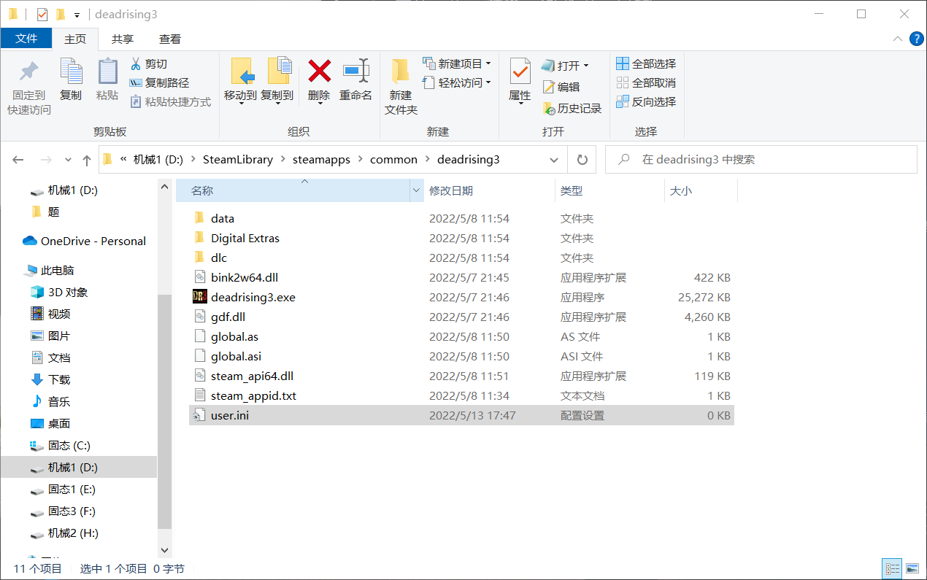Sort by the Date modified (修改日期) column
The height and width of the screenshot is (580, 927).
tap(489, 190)
